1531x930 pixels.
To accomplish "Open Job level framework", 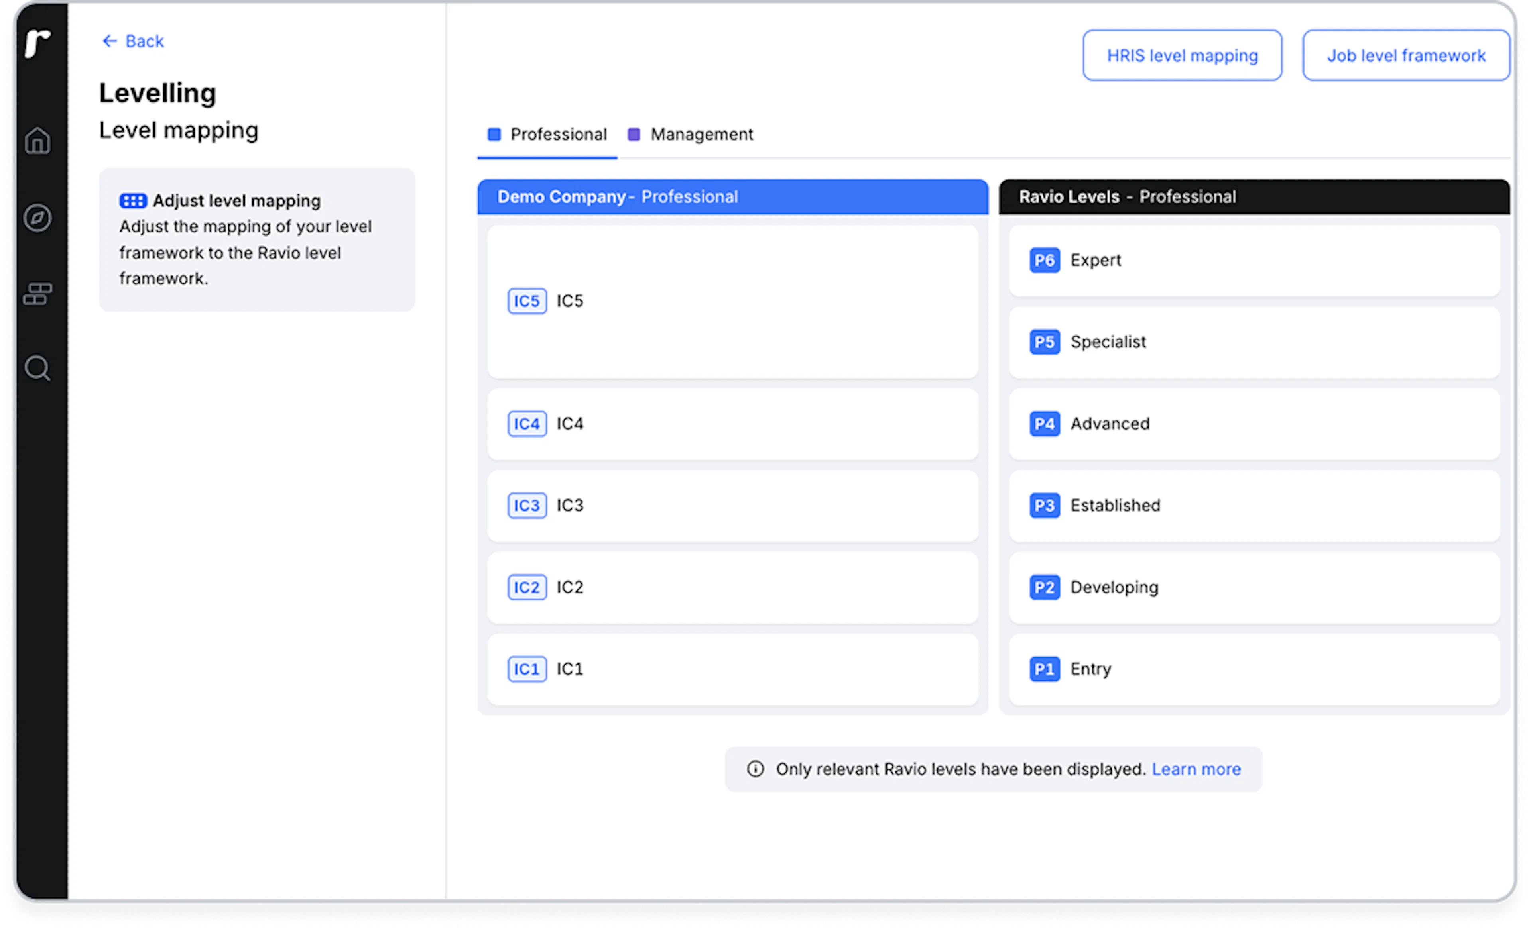I will coord(1406,55).
